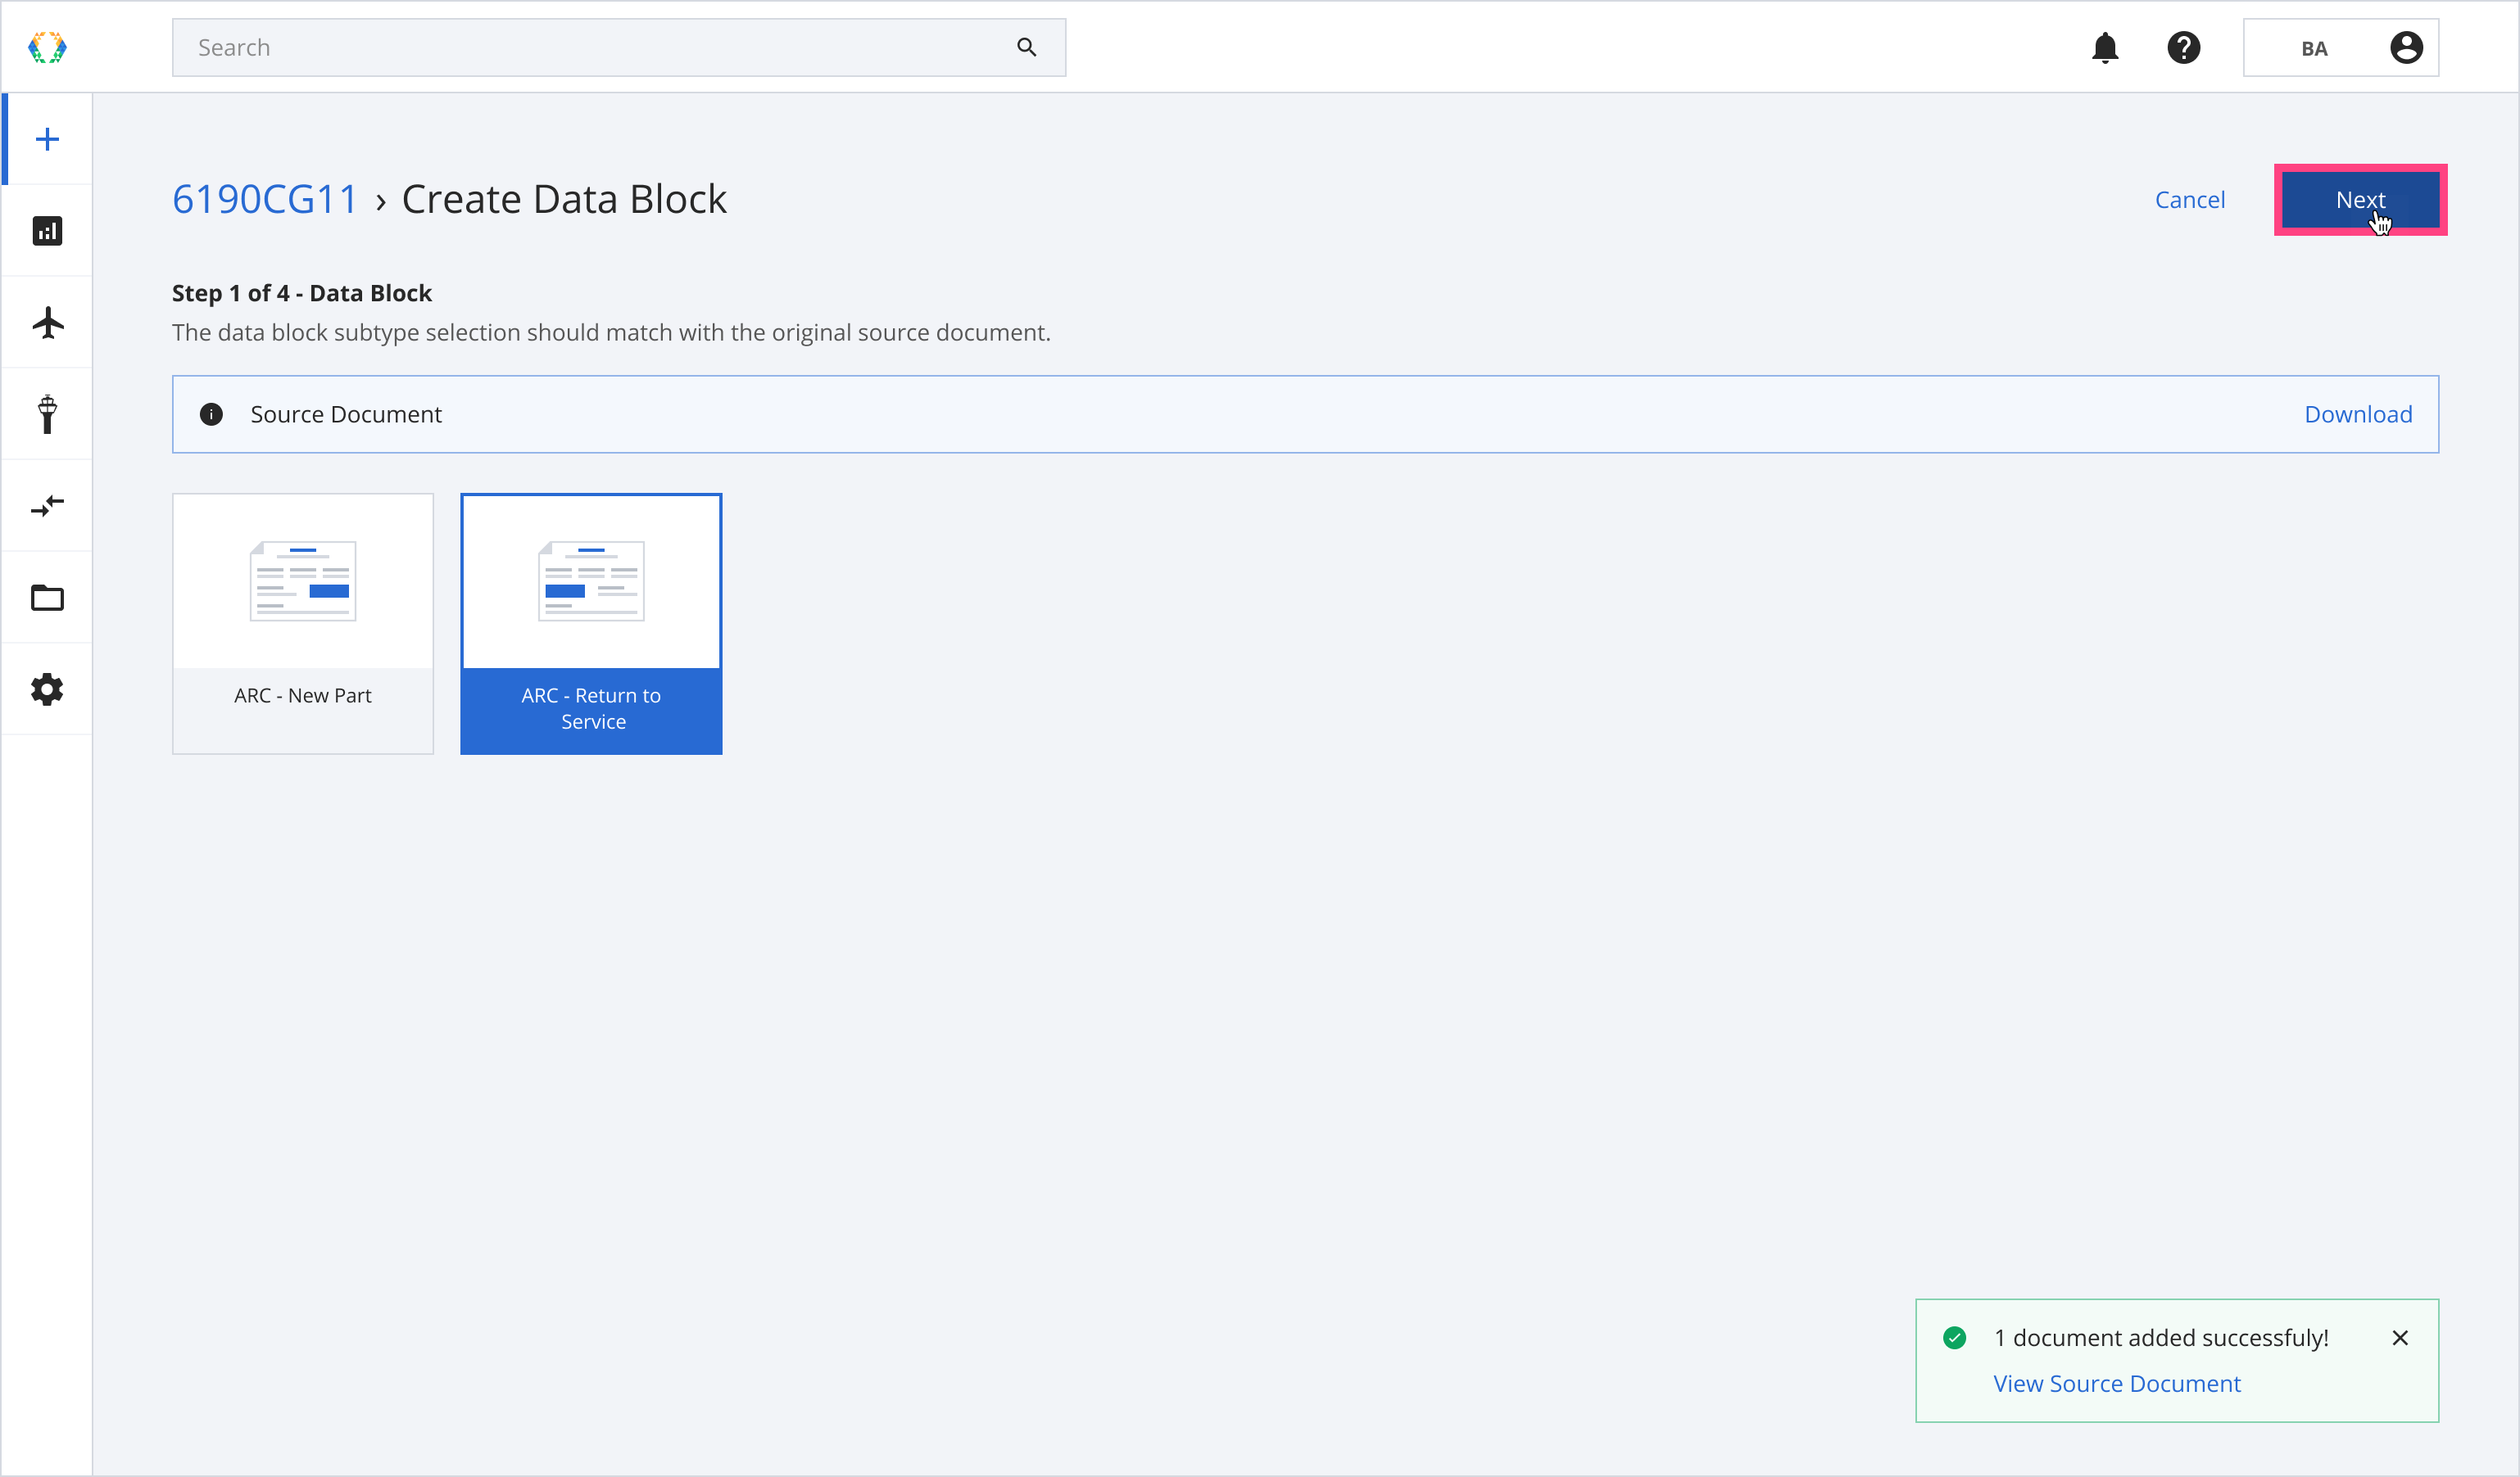Dismiss the success notification message
The height and width of the screenshot is (1477, 2520).
2400,1338
